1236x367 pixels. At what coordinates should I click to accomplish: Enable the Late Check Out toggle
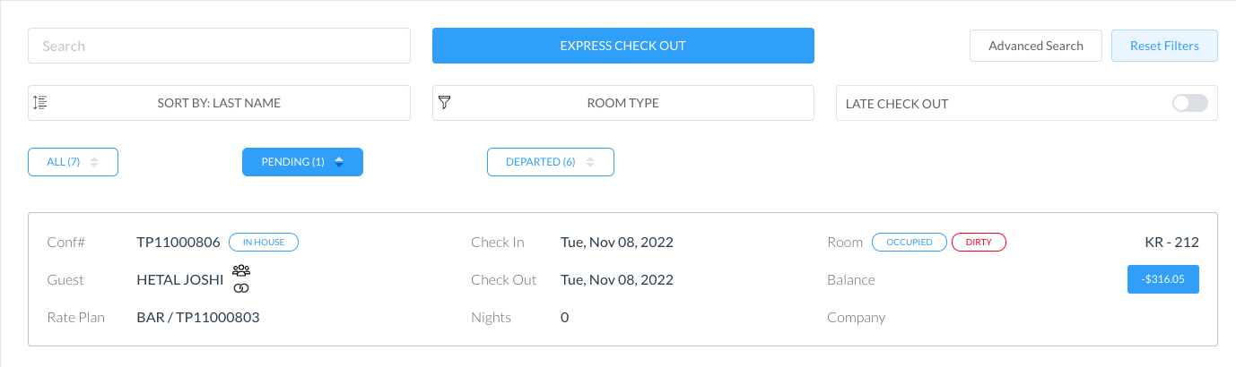click(1190, 103)
